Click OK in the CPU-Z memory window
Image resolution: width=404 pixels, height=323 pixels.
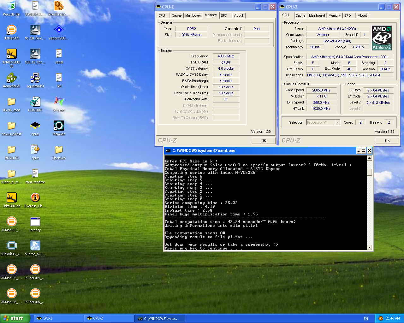[264, 141]
